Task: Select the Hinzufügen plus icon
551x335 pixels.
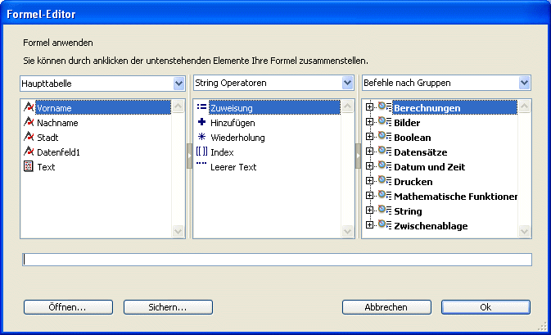Action: 201,122
